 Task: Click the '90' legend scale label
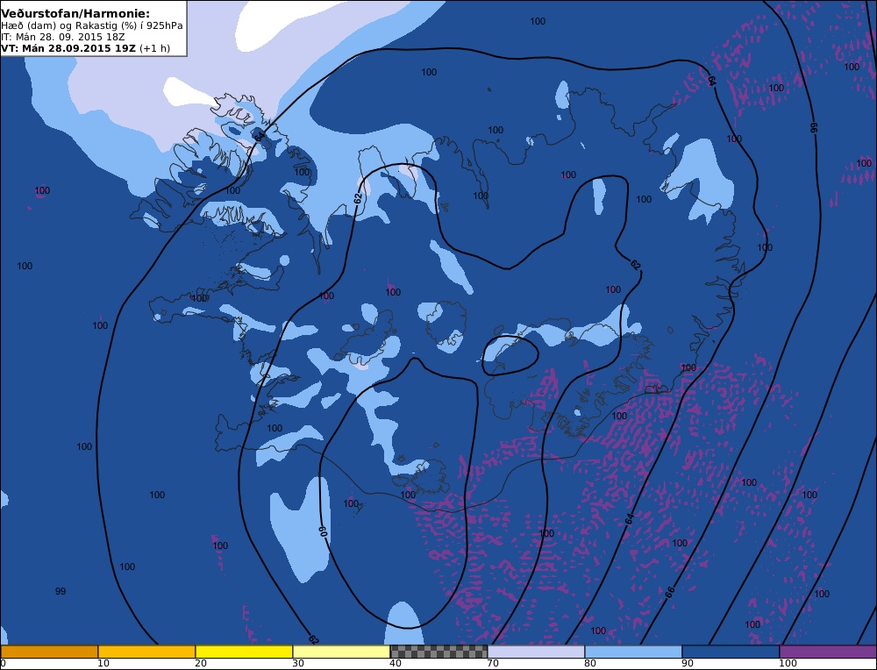[x=687, y=664]
